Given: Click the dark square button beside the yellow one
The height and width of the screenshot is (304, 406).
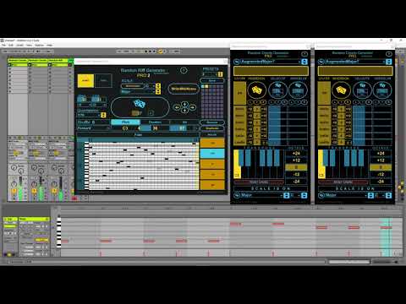Looking at the screenshot, I should 103,81.
